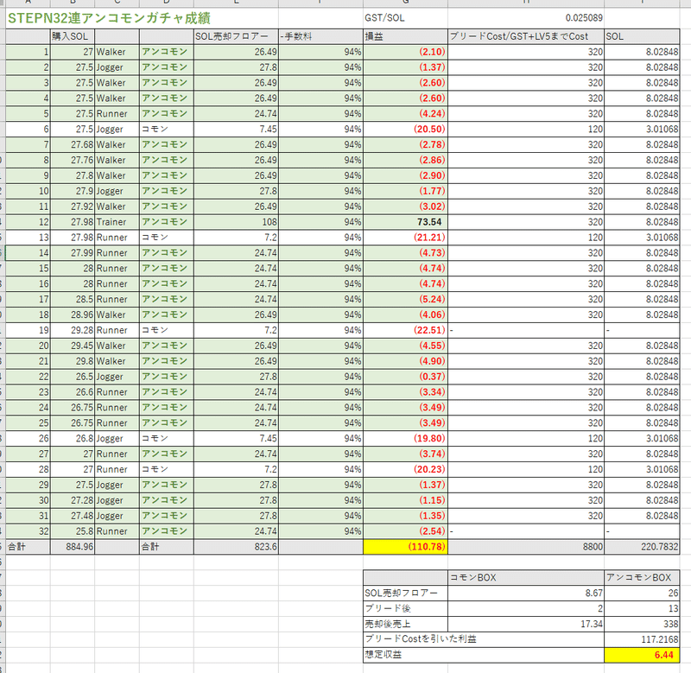Screen dimensions: 691x673
Task: Select purchase price cell 29.45
Action: coord(73,346)
